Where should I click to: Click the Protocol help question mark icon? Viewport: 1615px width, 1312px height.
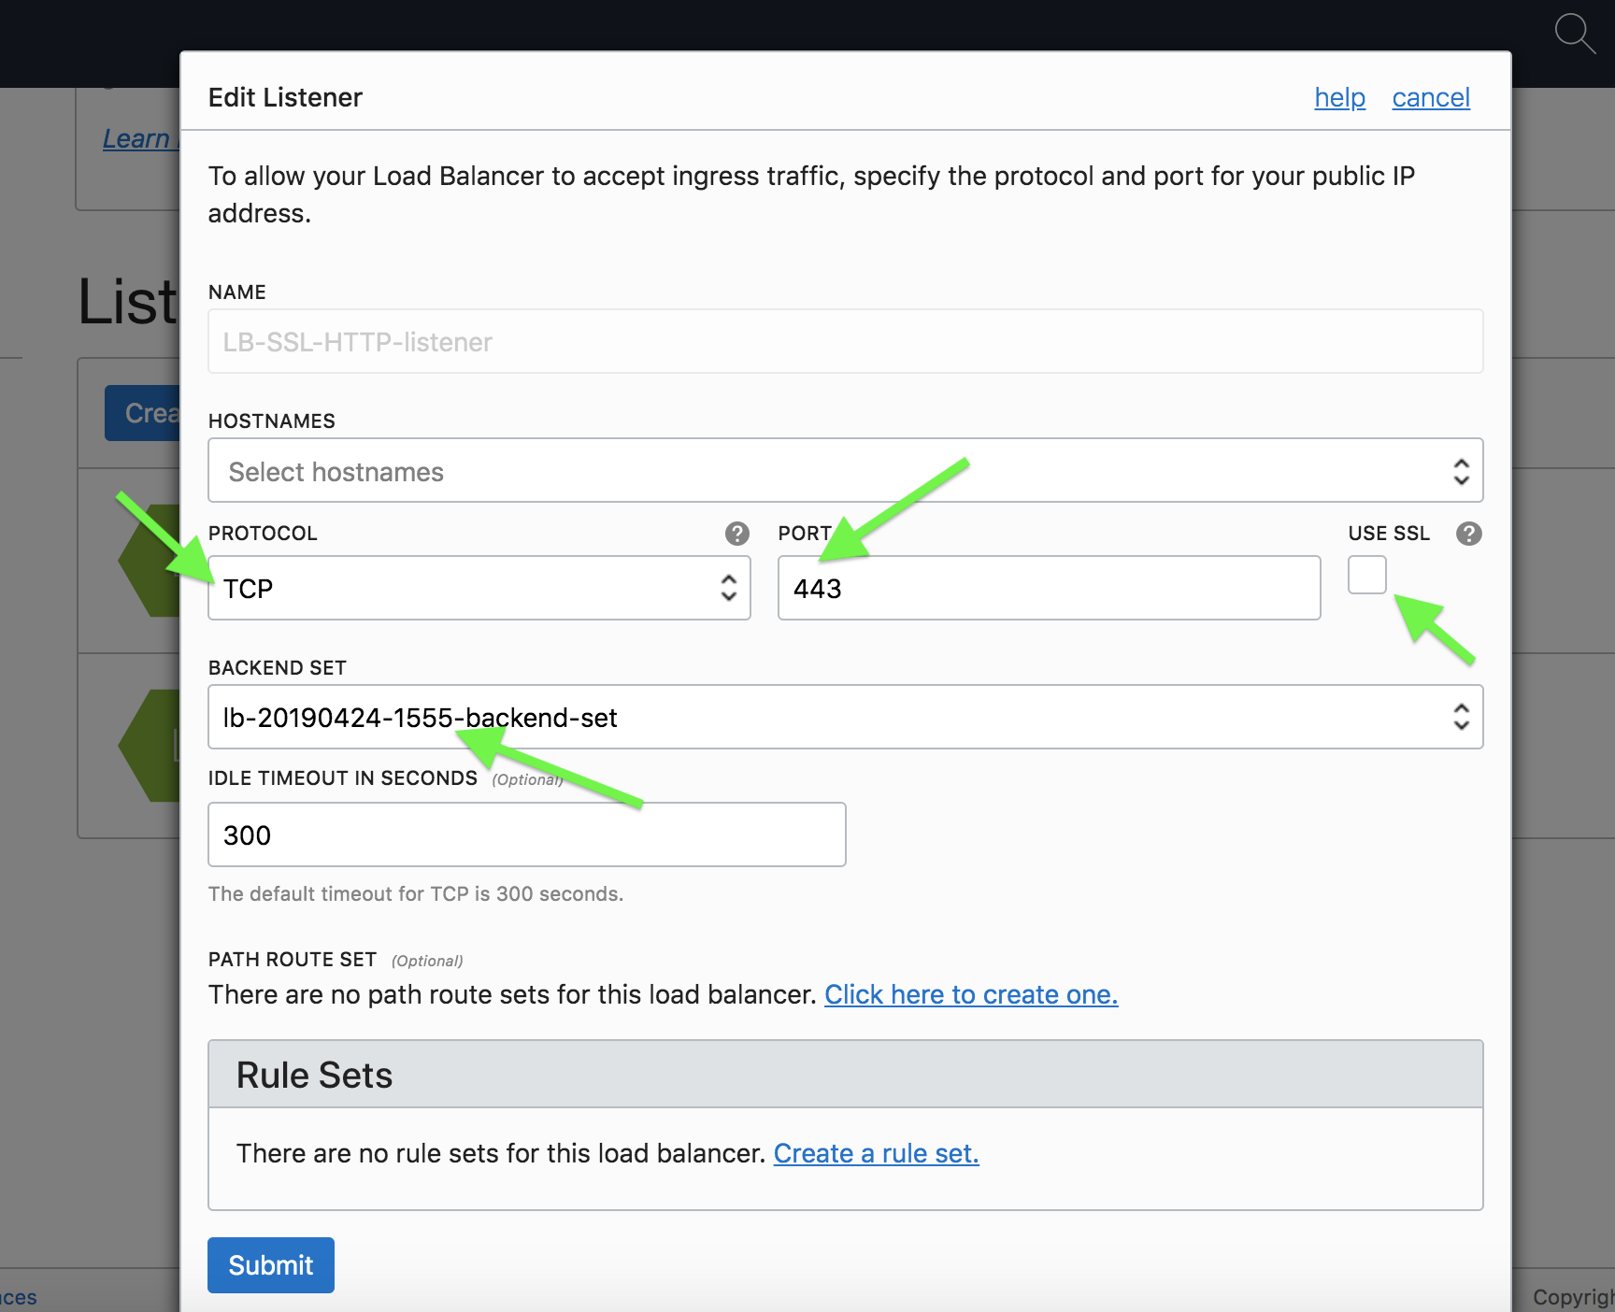click(x=737, y=534)
